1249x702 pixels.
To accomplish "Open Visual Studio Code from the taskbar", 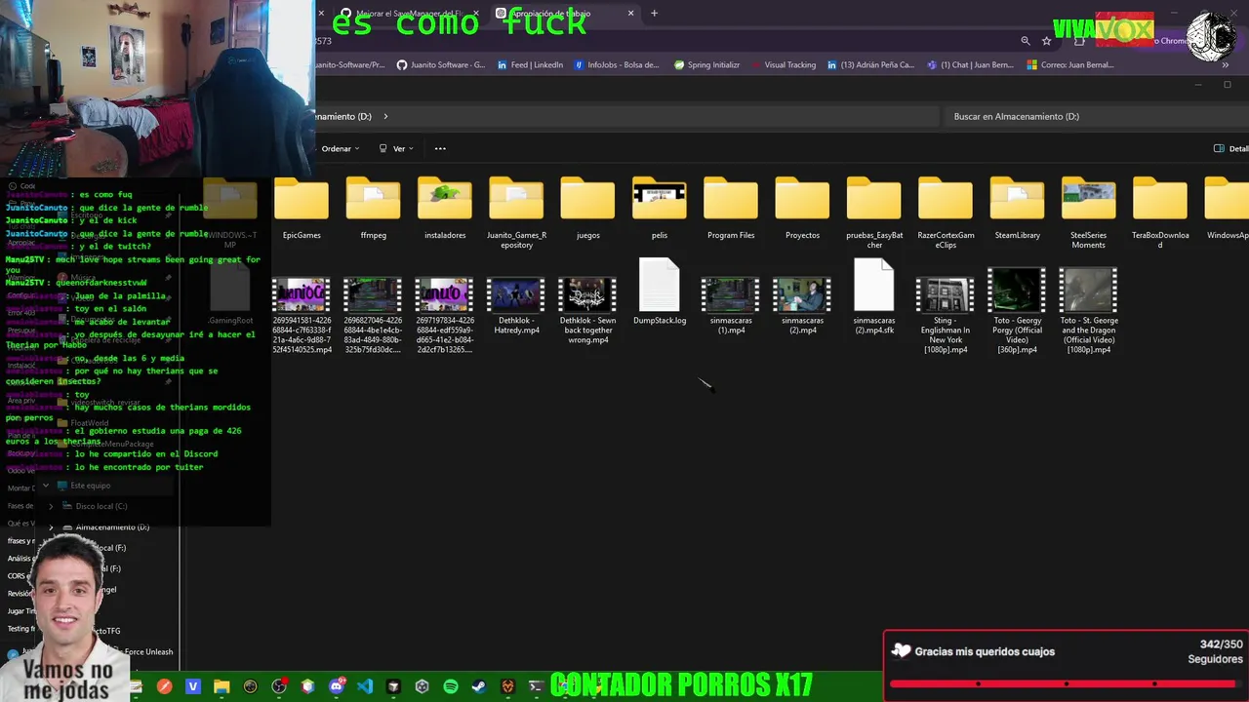I will pos(365,686).
